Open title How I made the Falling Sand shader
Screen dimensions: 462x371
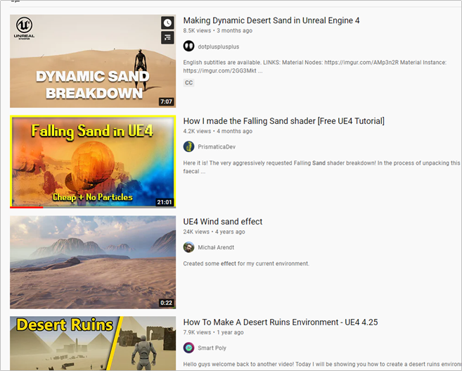coord(284,121)
